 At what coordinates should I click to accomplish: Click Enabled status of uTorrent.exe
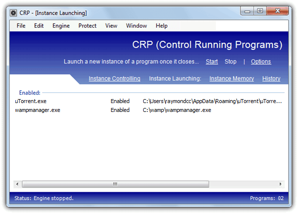[x=120, y=101]
